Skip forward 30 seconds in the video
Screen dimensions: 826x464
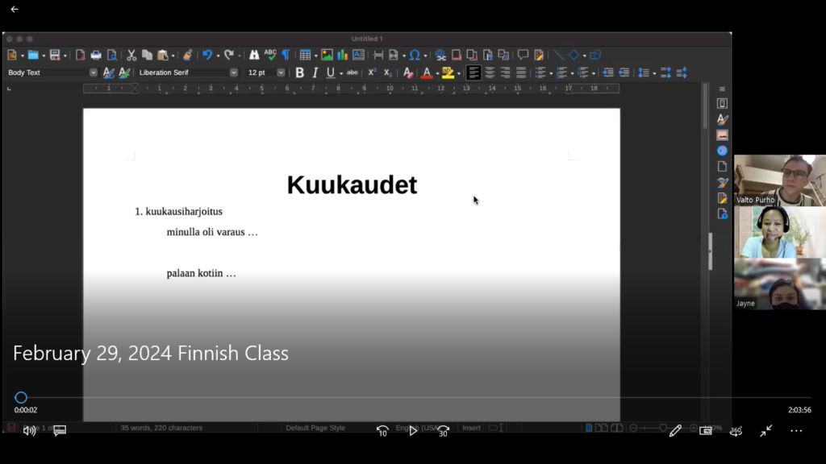[443, 430]
